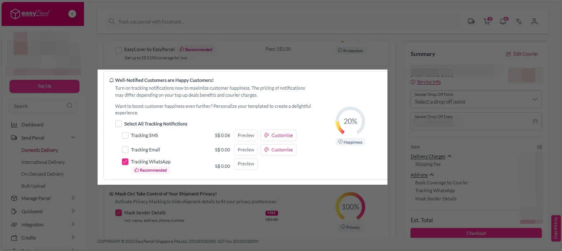Open the Quicksend menu item
562x251 pixels.
(x=32, y=211)
